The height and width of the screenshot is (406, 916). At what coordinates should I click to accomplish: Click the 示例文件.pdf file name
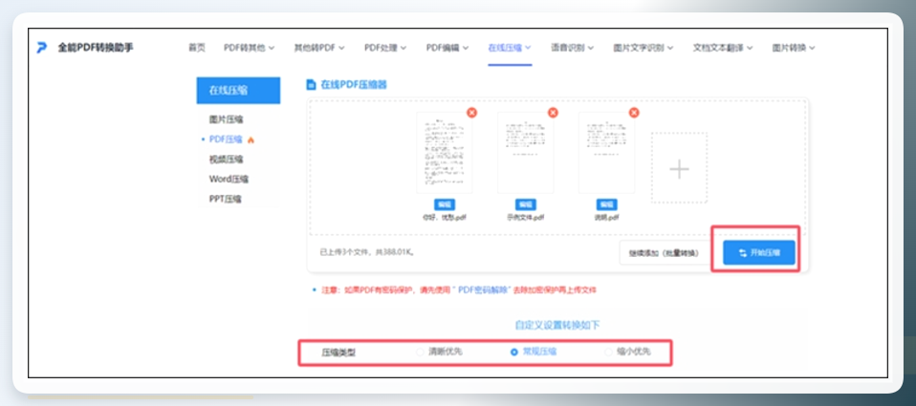526,218
